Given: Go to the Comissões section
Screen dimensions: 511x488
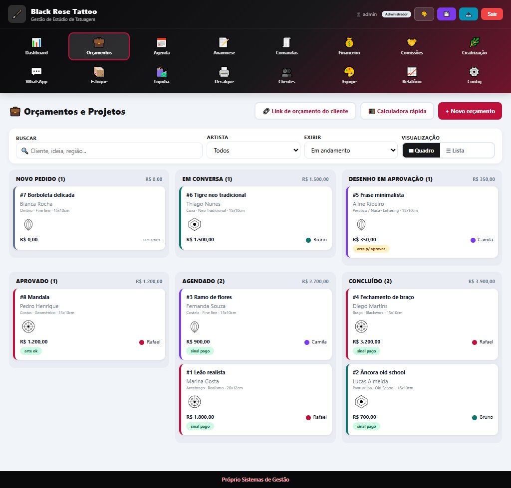Looking at the screenshot, I should [x=412, y=46].
